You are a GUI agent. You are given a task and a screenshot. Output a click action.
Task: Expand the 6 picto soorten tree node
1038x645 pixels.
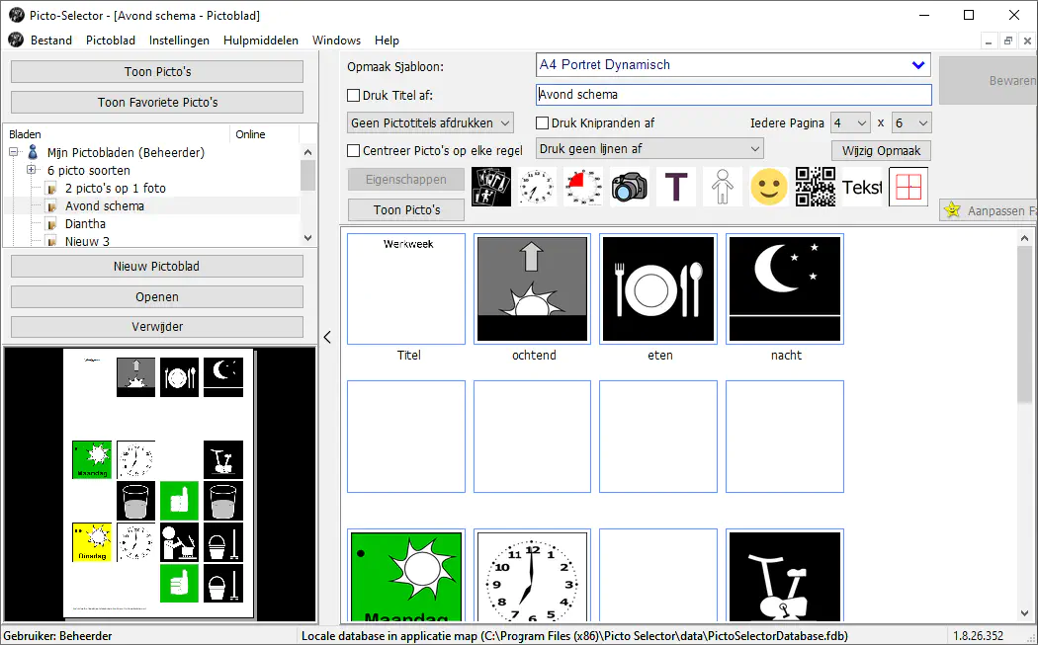(x=32, y=171)
